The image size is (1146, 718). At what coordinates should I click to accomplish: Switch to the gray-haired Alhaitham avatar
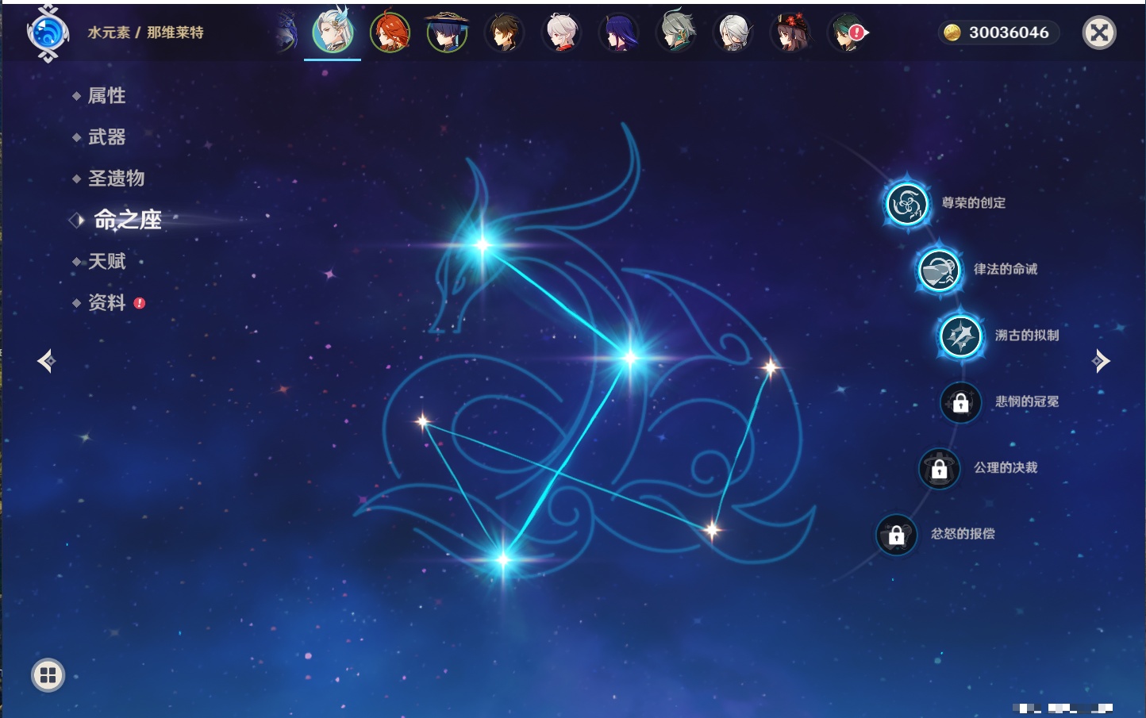pos(676,32)
